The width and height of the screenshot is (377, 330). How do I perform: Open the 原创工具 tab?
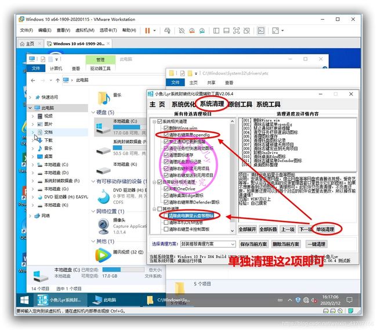[240, 105]
